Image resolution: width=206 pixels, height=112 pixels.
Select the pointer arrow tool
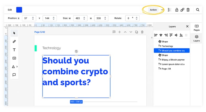(x=14, y=33)
